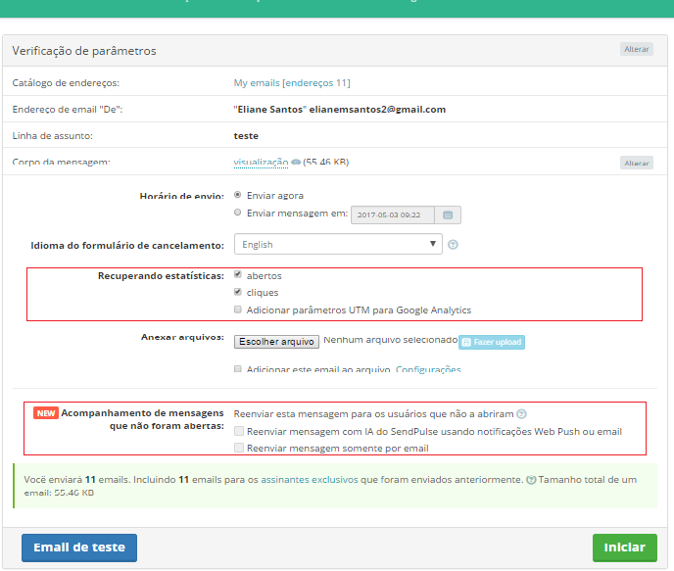Click help icon next to language dropdown
The height and width of the screenshot is (571, 674).
pos(453,245)
